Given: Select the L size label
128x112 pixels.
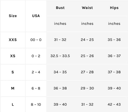Looking at the screenshot, I should point(13,105).
